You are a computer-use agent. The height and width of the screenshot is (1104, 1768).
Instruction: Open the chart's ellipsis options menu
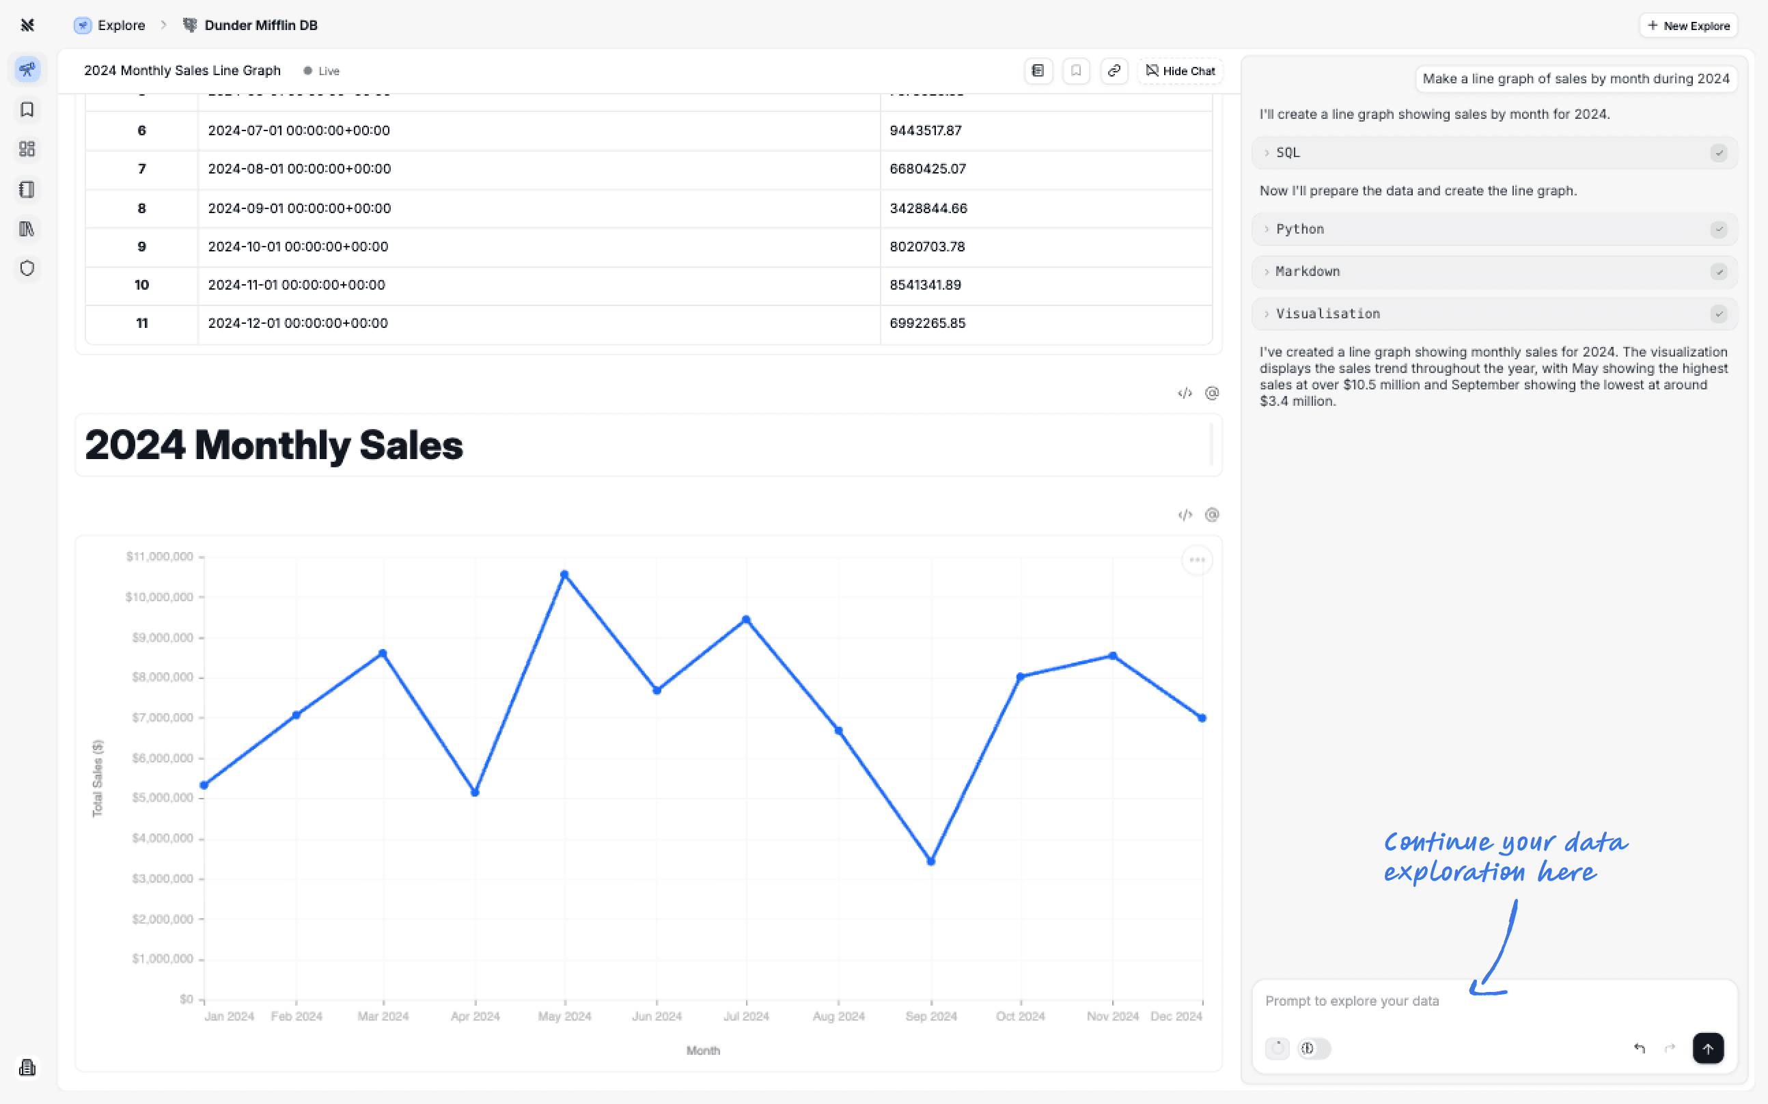tap(1196, 560)
